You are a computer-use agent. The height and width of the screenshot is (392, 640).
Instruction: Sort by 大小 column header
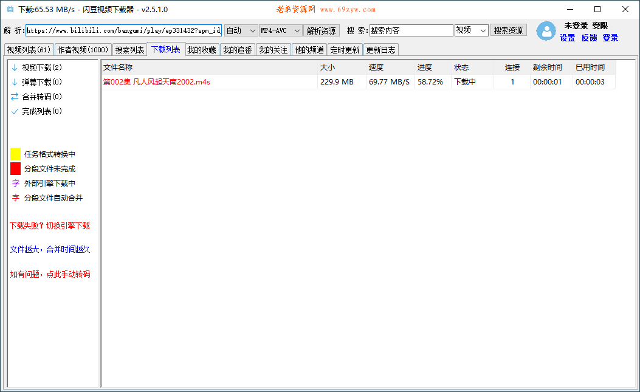pos(342,67)
